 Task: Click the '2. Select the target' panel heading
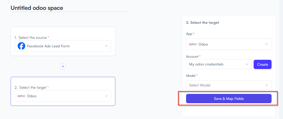click(x=202, y=23)
